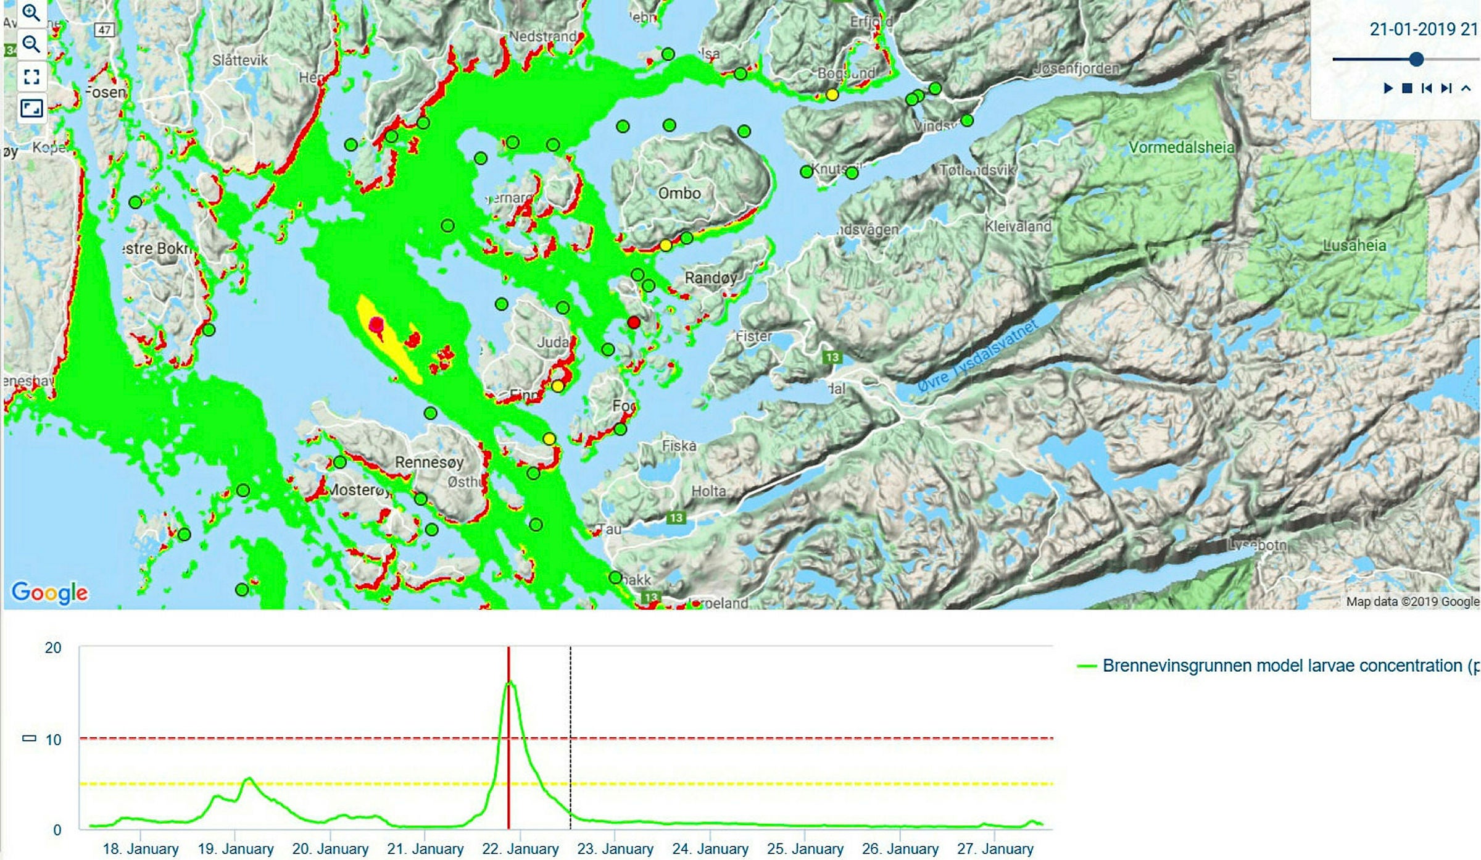
Task: Select the green marker west of Vestre Bokn
Action: pyautogui.click(x=135, y=202)
